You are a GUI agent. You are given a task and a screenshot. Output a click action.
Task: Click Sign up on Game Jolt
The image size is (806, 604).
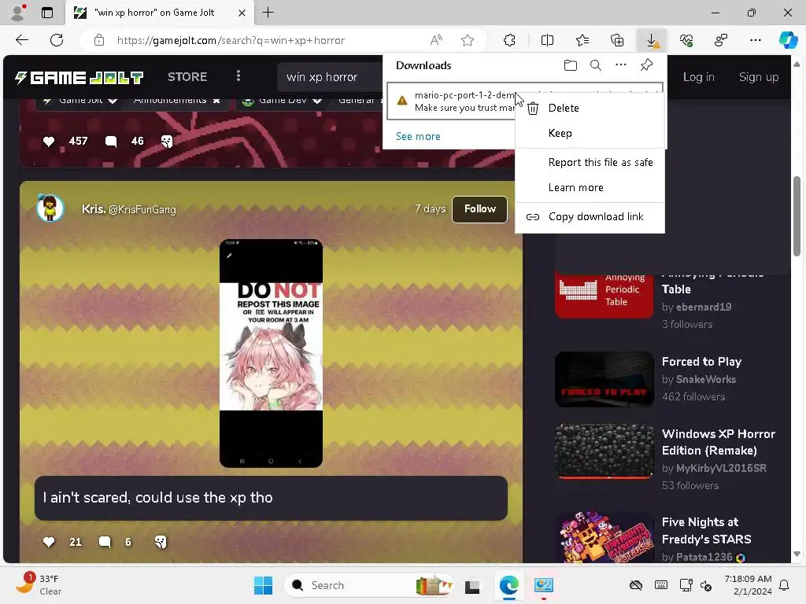click(x=759, y=77)
